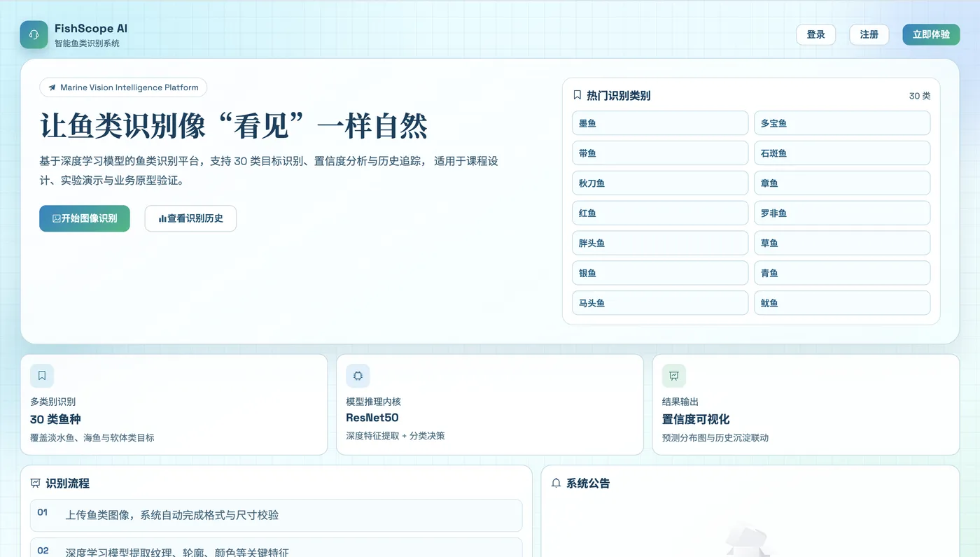Screen dimensions: 980x557
Task: Click step 01 in the 识别流程 list
Action: pyautogui.click(x=276, y=514)
